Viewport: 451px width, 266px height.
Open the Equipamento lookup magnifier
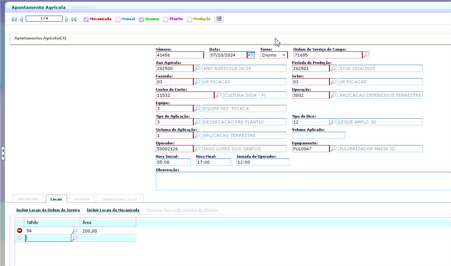pyautogui.click(x=333, y=148)
